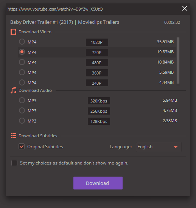Click the film strip Download Video icon
196x208 pixels.
[x=13, y=32]
